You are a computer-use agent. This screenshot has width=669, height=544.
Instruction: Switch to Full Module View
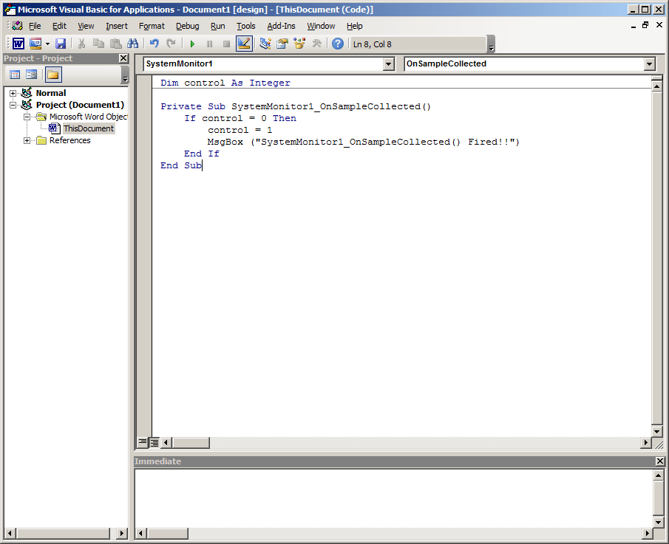[x=153, y=441]
